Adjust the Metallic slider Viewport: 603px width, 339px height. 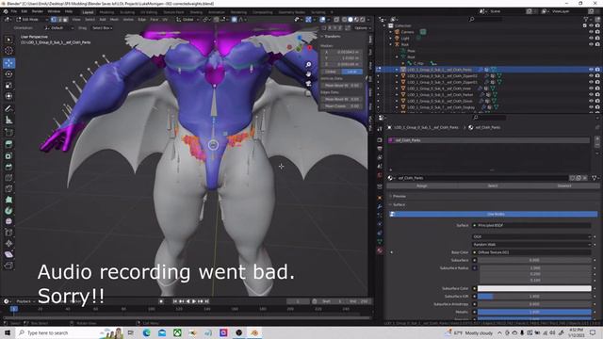(534, 312)
